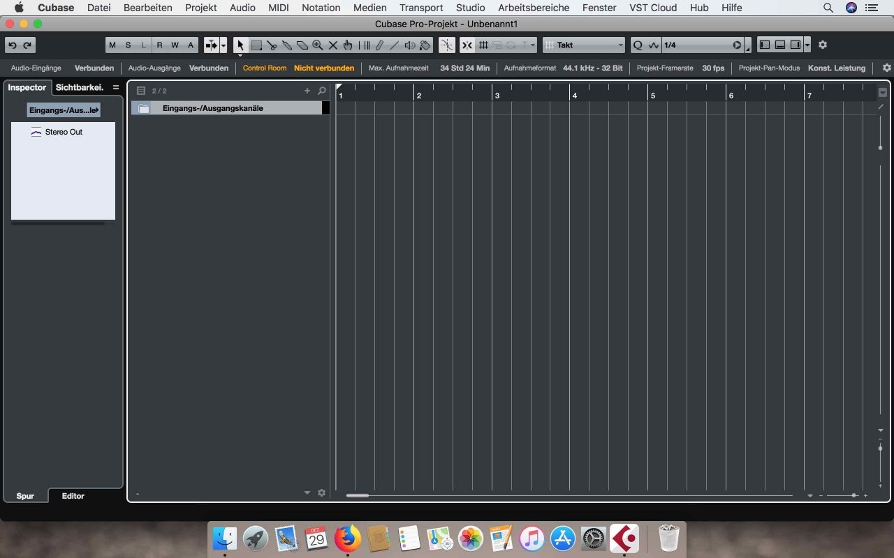The image size is (894, 558).
Task: Open track list zoom presets arrow
Action: coord(307,492)
